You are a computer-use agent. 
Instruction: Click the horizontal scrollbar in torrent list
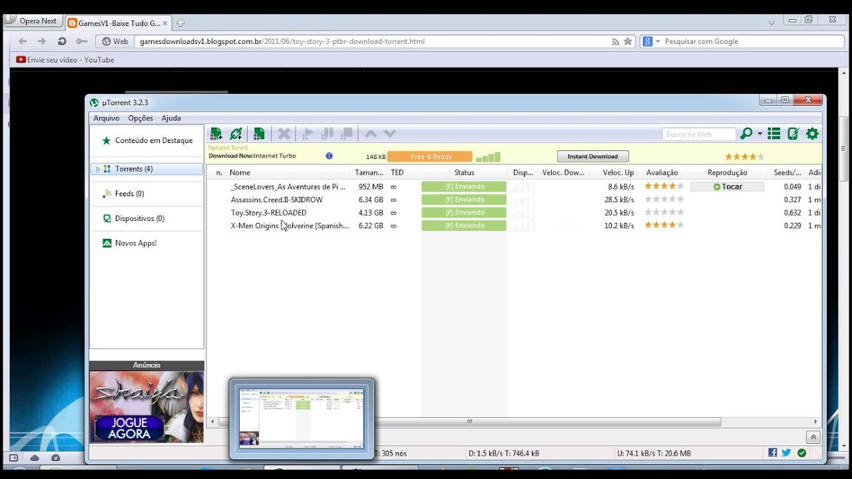tap(469, 422)
